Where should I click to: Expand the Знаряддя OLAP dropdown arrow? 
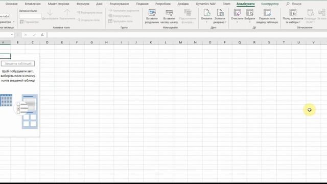(314, 22)
